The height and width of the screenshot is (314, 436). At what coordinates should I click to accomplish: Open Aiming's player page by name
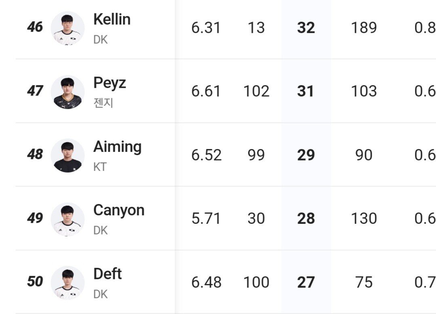[x=117, y=147]
